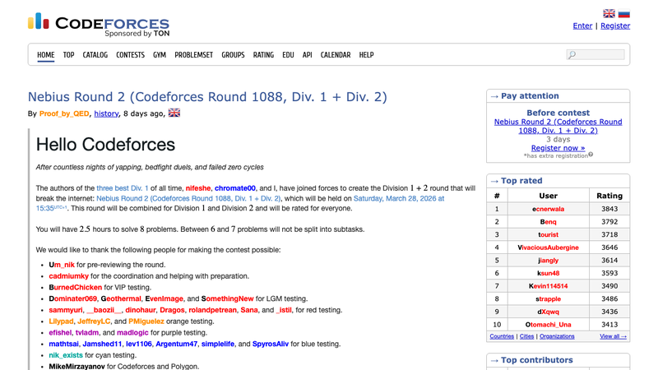Screen dimensions: 658x370
Task: Click the search magnifier icon
Action: tap(572, 55)
